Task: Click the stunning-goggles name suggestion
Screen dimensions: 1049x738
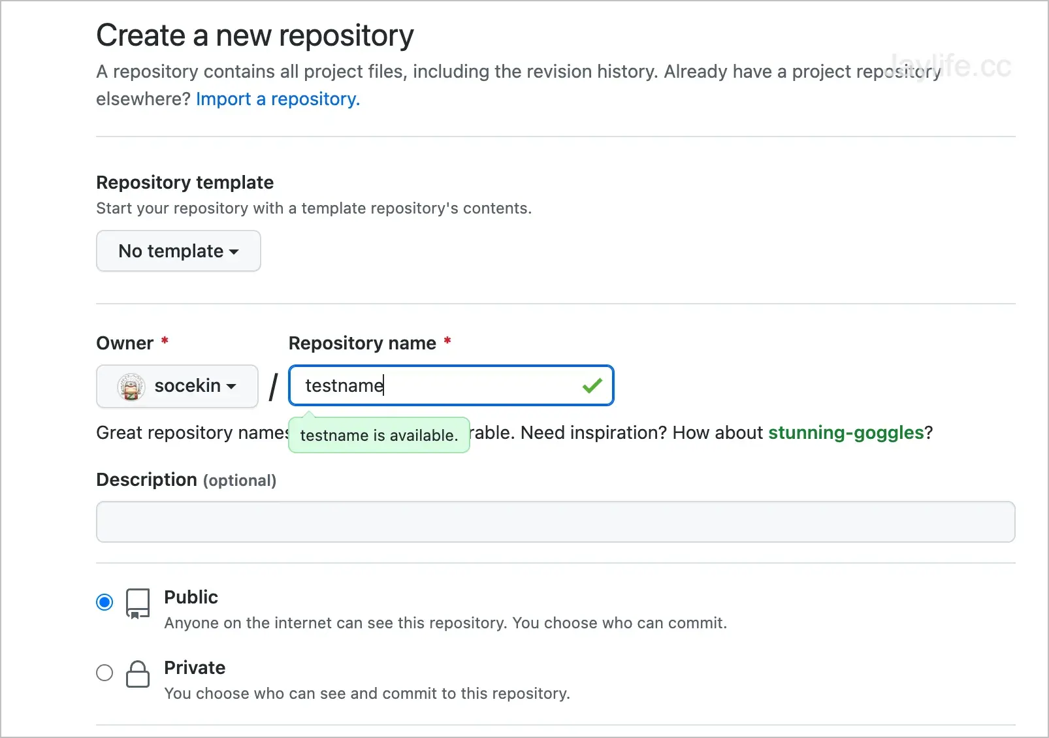Action: (x=846, y=432)
